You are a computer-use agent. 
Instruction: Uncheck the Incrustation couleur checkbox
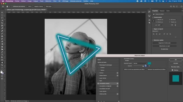(x=98, y=83)
